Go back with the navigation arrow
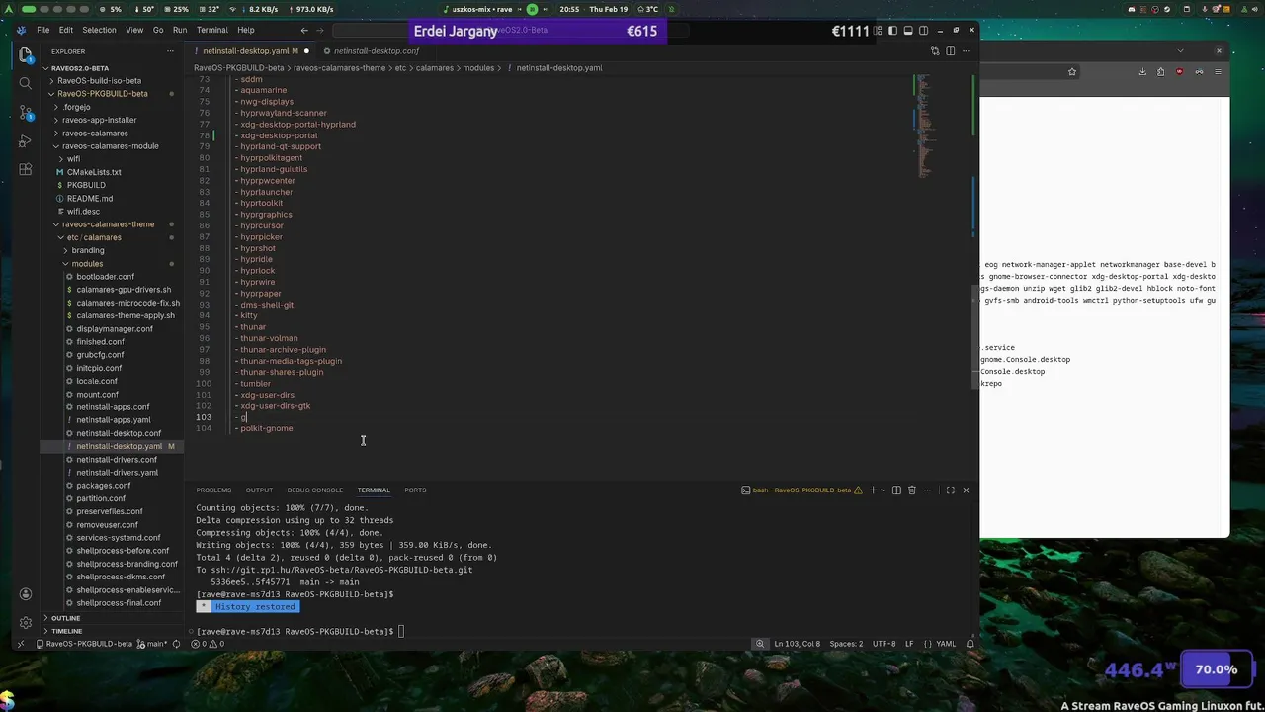The image size is (1265, 712). (x=304, y=30)
